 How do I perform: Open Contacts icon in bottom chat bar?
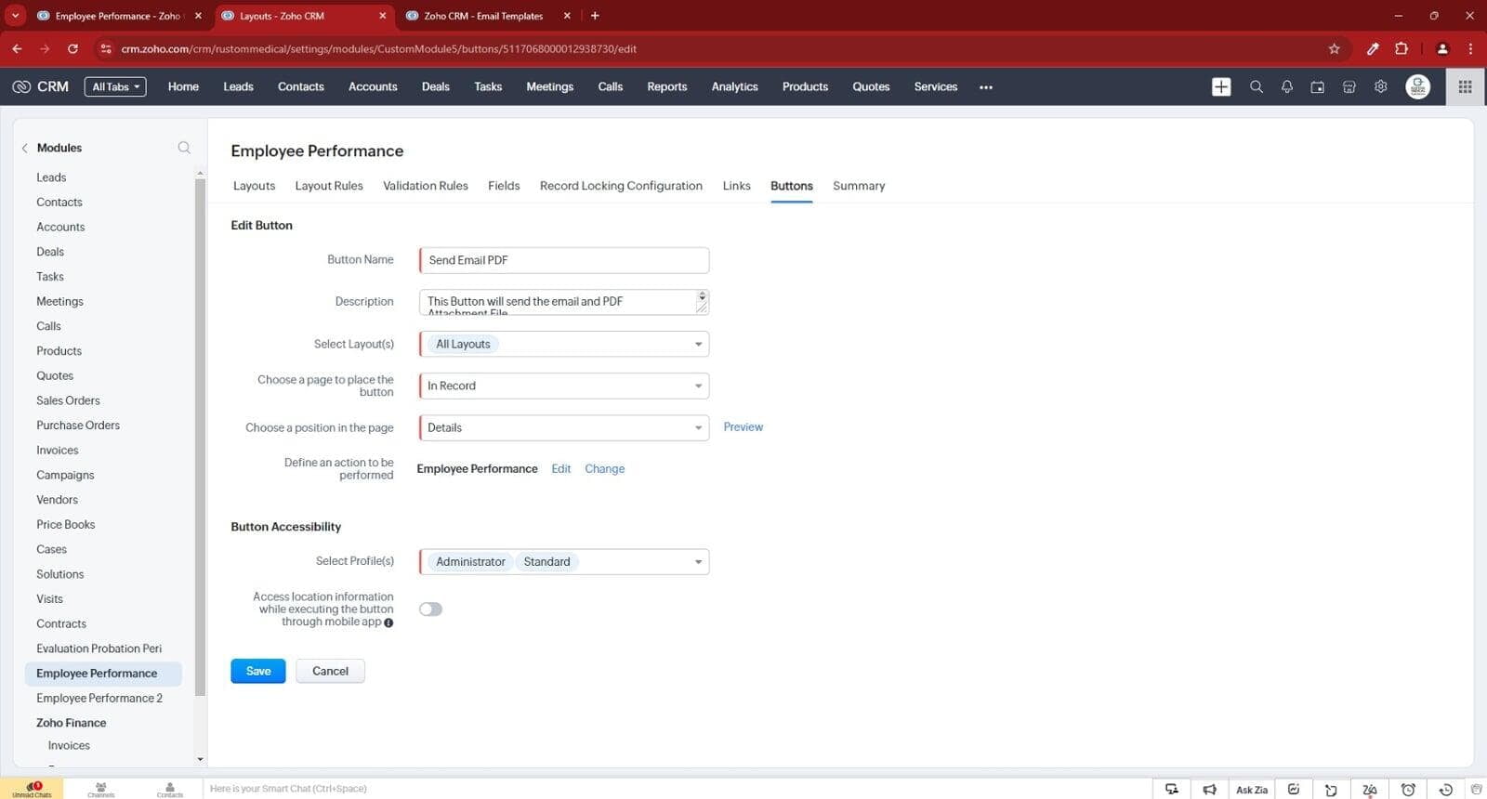pos(170,789)
